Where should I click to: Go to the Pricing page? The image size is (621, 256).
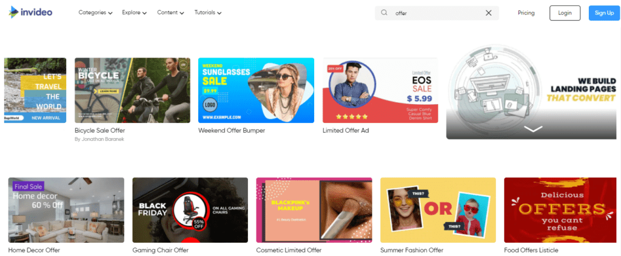click(526, 13)
